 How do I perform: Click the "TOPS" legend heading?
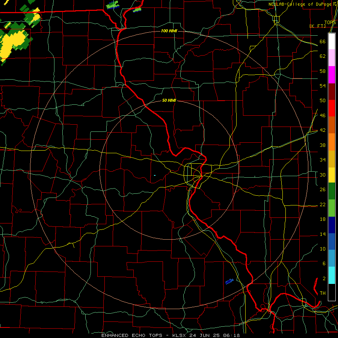(330, 23)
